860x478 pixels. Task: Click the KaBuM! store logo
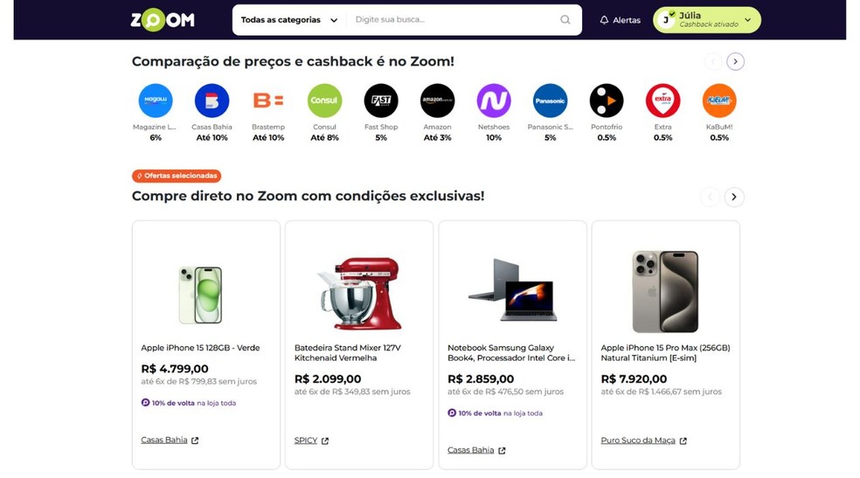pyautogui.click(x=719, y=101)
